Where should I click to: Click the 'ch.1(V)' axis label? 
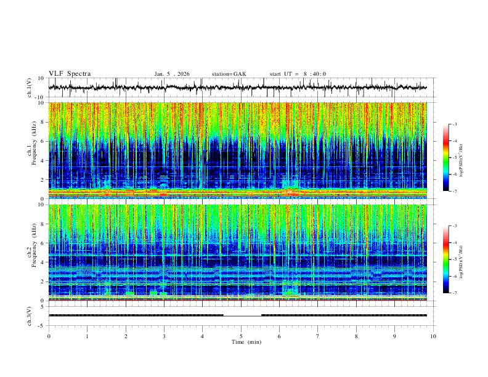30,87
